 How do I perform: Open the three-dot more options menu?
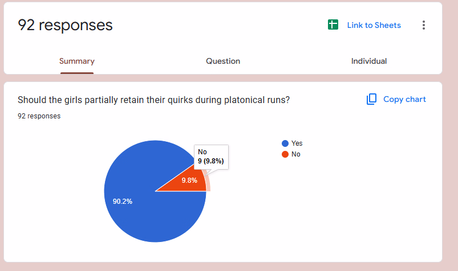423,25
